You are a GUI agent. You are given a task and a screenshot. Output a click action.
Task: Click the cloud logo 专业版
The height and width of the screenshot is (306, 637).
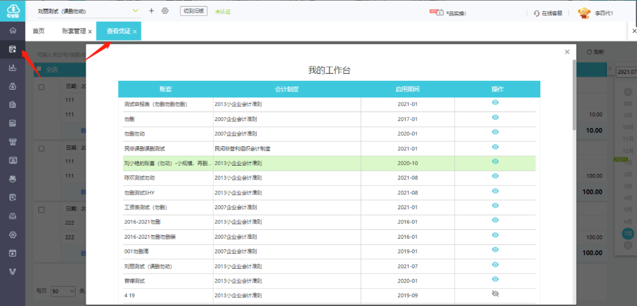click(x=12, y=11)
